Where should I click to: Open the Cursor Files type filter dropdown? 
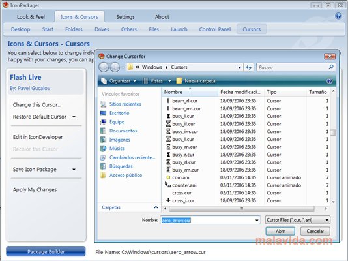327,220
